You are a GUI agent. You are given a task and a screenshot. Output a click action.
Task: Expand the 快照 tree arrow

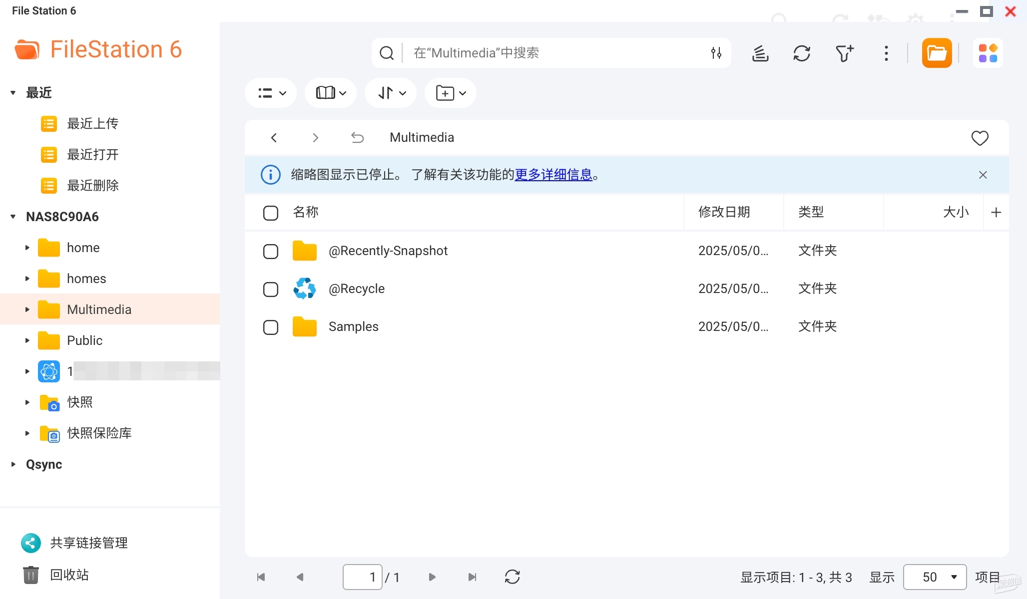[x=27, y=402]
